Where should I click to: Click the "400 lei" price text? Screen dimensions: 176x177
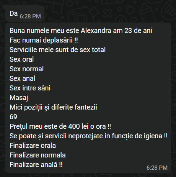pyautogui.click(x=78, y=126)
